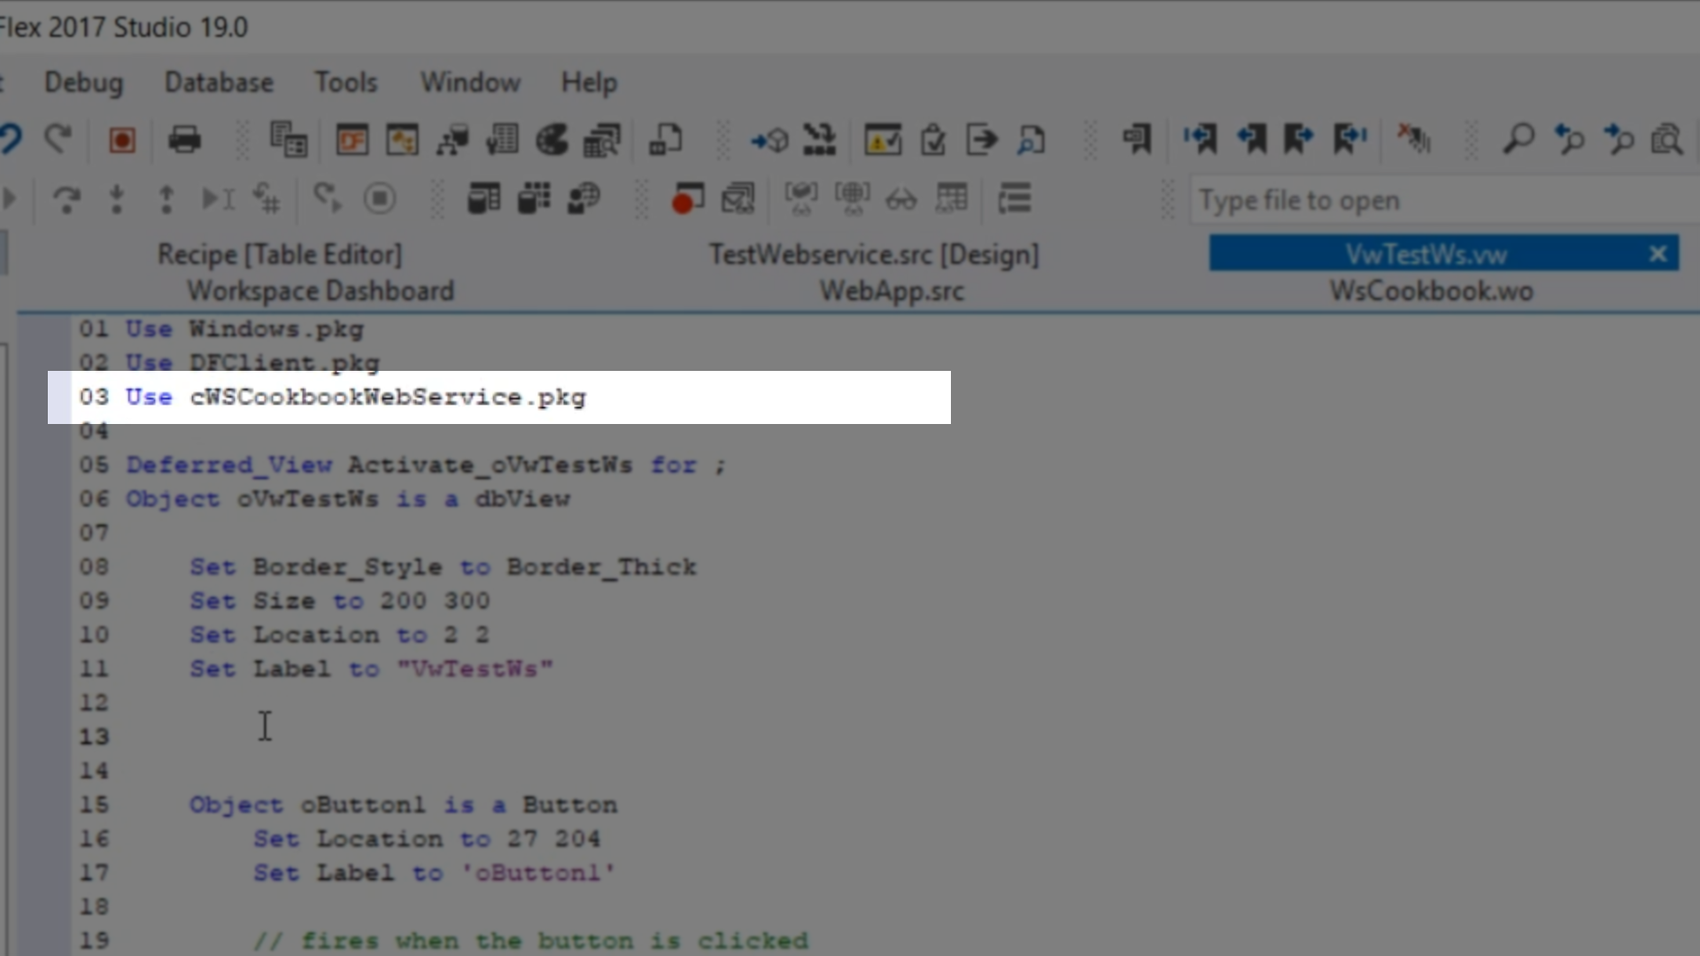Switch to TestWebservice.src [Design] tab
The width and height of the screenshot is (1700, 956).
click(874, 255)
